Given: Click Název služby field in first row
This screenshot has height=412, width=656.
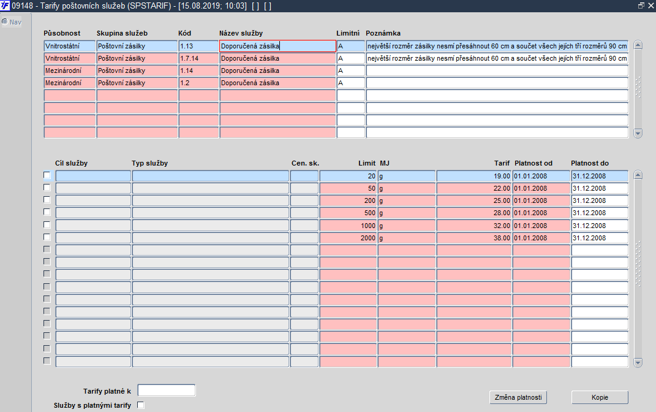Looking at the screenshot, I should (277, 46).
